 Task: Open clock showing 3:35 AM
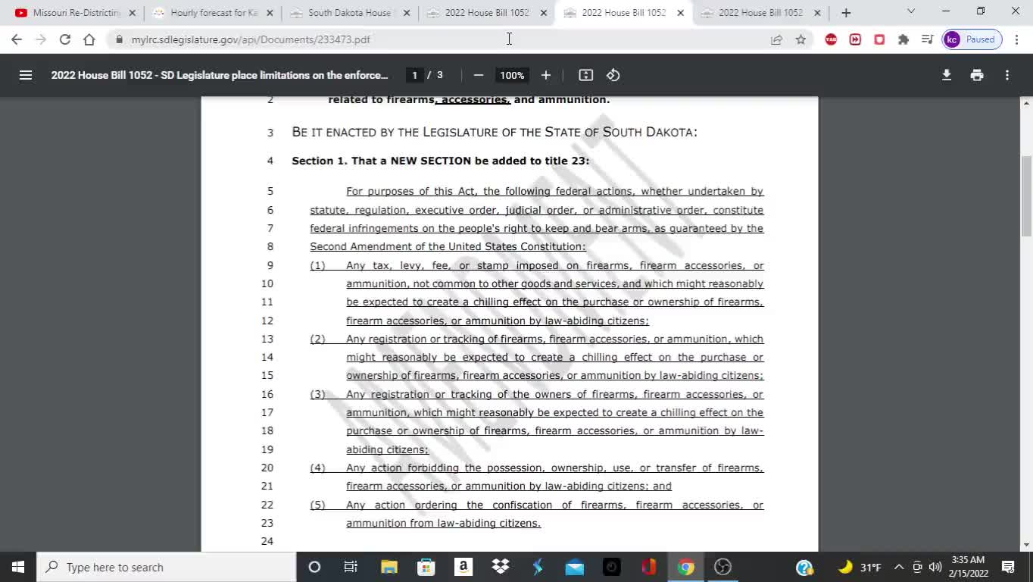[x=968, y=567]
